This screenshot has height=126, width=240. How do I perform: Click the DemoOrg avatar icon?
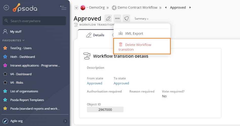tap(83, 8)
